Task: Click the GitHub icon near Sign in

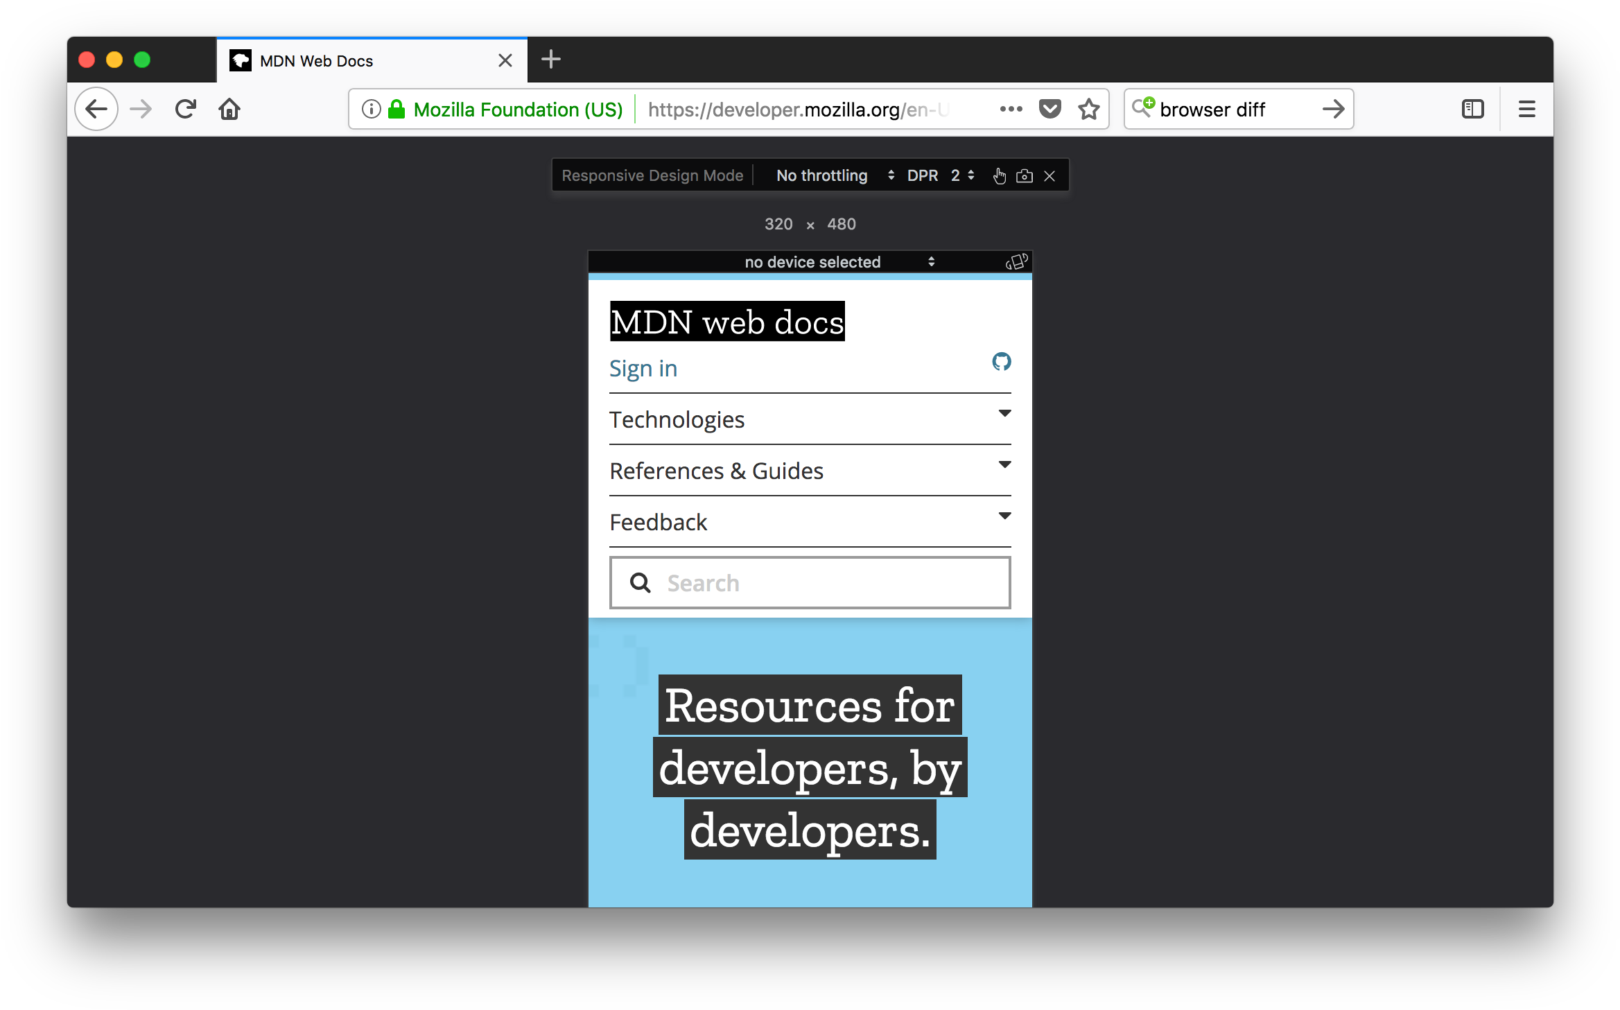Action: pyautogui.click(x=1002, y=362)
